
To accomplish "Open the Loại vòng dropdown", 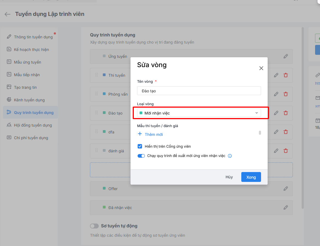I will (x=199, y=113).
